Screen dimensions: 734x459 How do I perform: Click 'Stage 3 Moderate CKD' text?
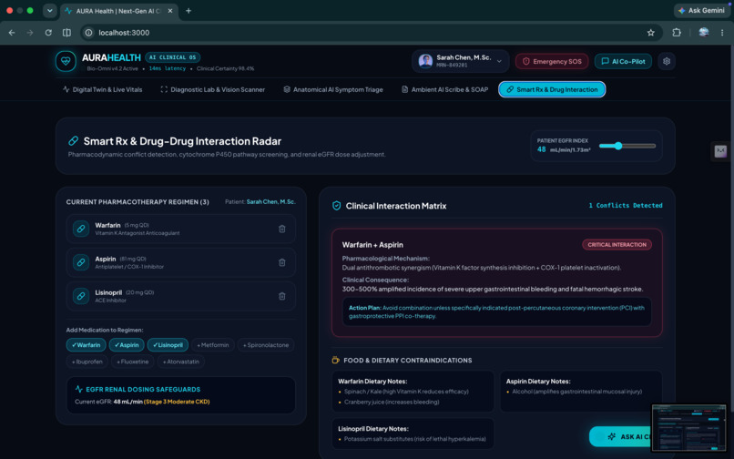click(x=177, y=402)
